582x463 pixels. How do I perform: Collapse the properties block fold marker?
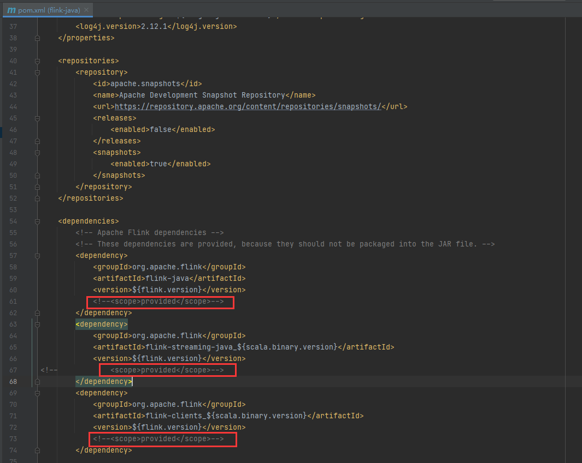36,38
